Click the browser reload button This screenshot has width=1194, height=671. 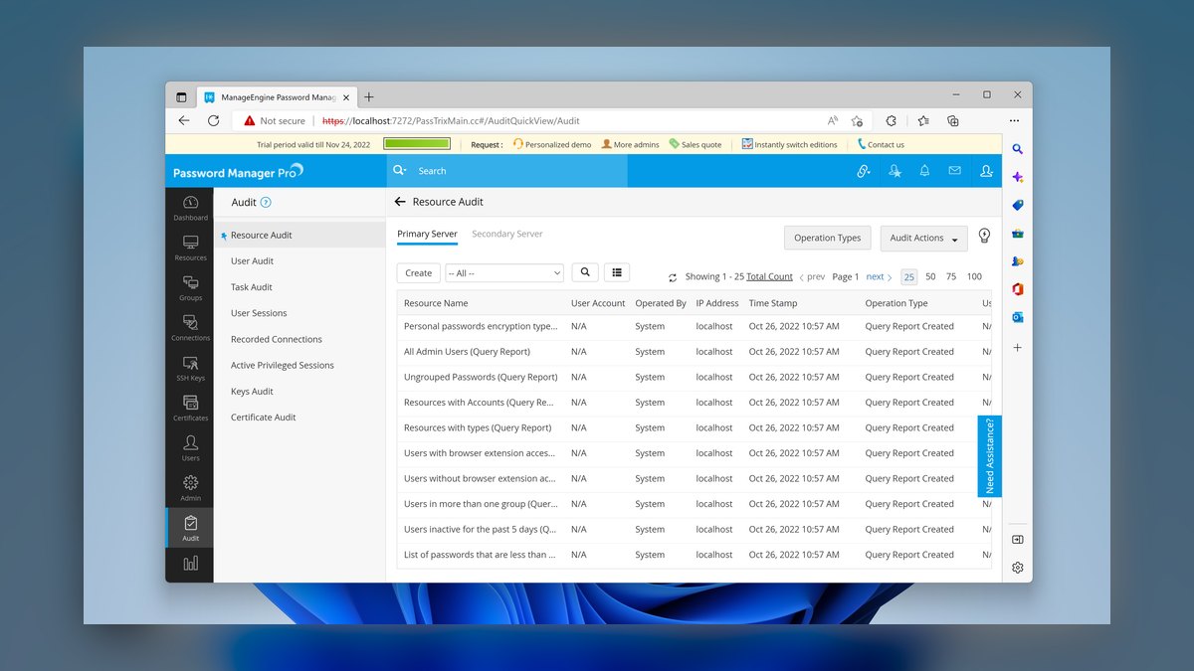coord(213,120)
